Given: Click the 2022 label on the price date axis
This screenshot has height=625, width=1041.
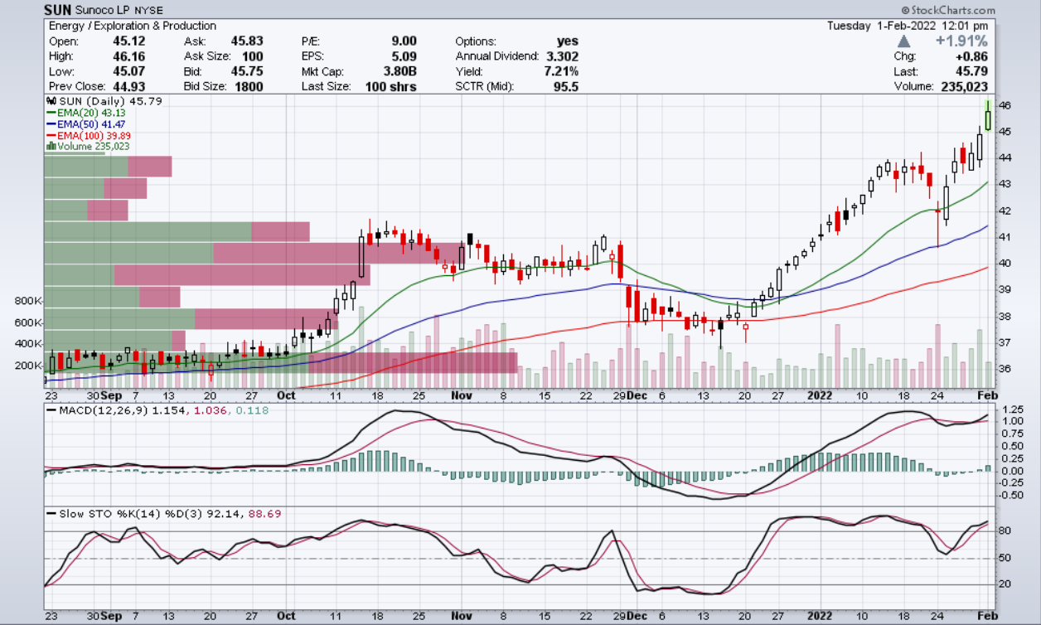Looking at the screenshot, I should click(821, 396).
